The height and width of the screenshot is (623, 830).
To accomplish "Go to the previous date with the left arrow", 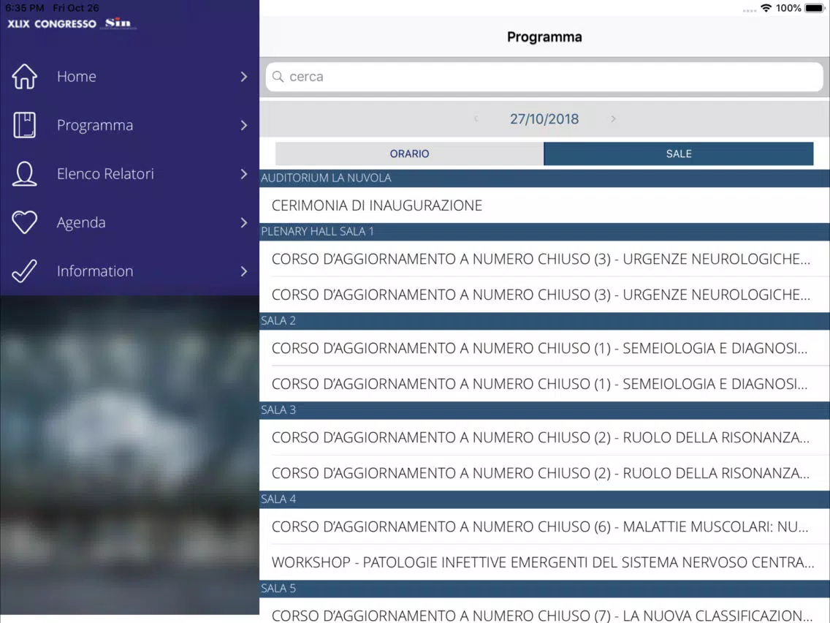I will 476,118.
